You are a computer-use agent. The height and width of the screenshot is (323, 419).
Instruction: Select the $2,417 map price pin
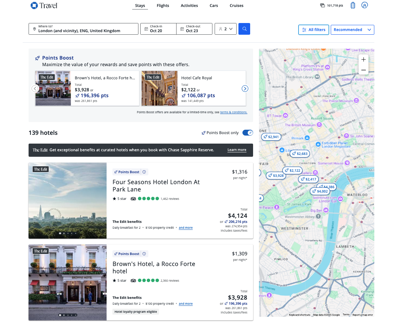tap(308, 179)
